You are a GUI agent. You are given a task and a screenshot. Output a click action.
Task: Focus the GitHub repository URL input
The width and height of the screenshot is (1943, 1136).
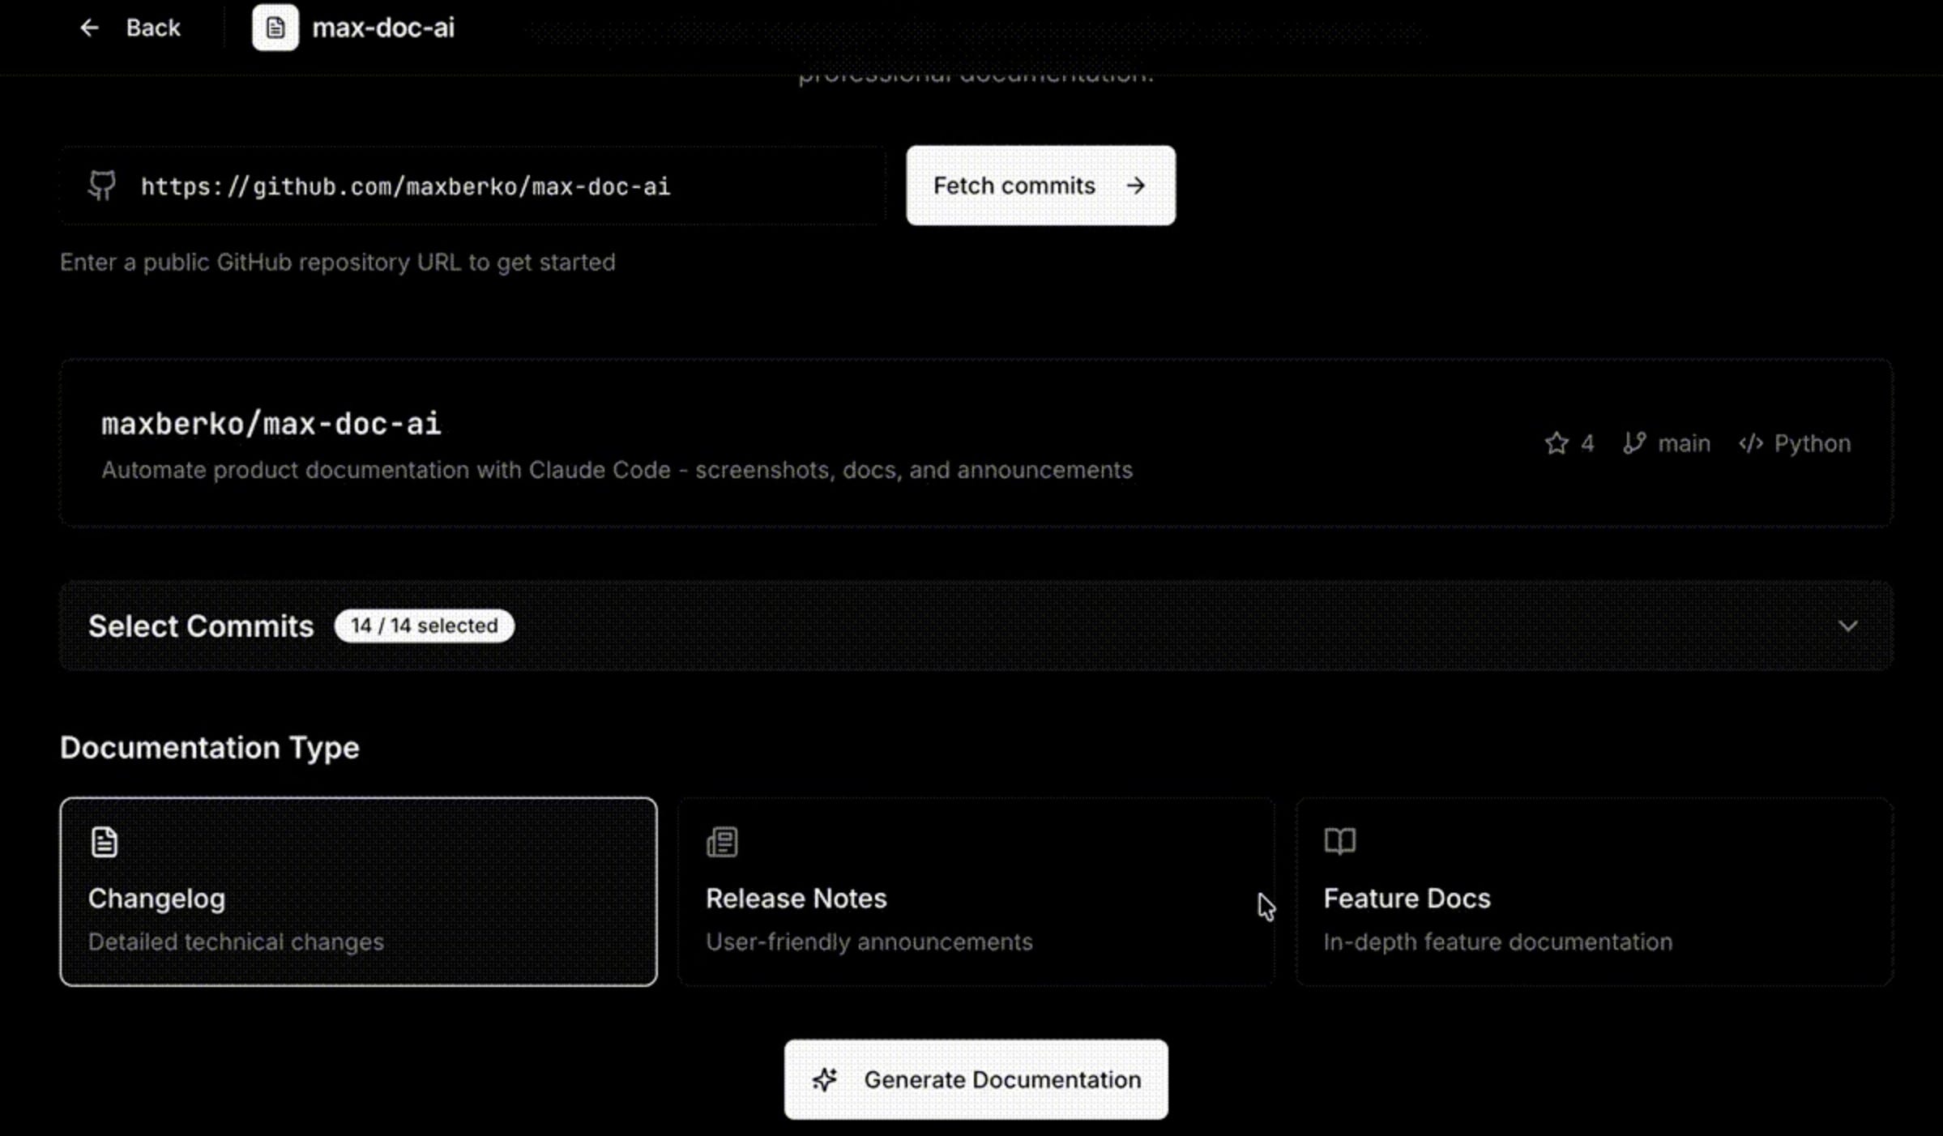(x=486, y=186)
